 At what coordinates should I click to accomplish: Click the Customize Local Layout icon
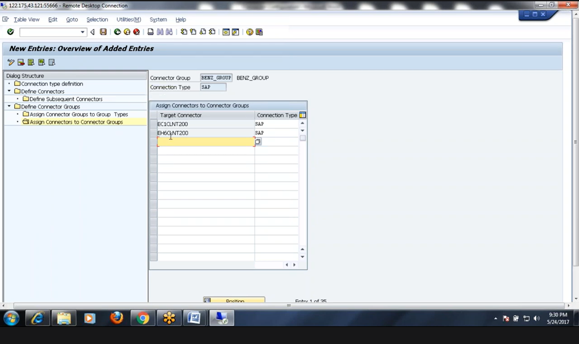point(259,32)
